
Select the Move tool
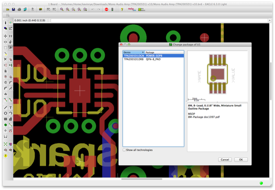click(x=5, y=36)
